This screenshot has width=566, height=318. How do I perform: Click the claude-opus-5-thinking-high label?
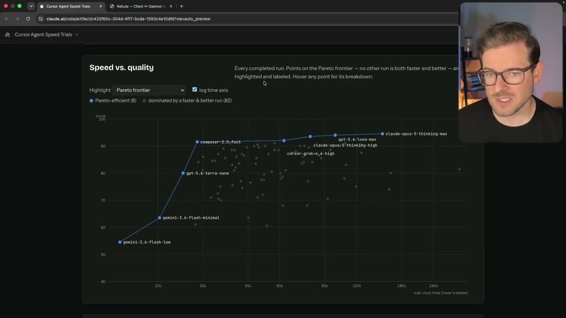(345, 145)
